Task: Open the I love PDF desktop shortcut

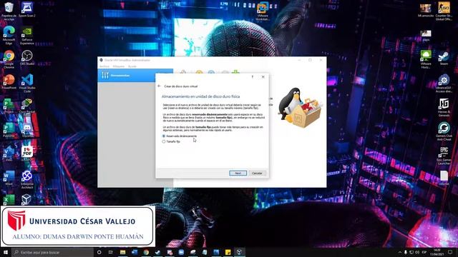Action: click(x=27, y=154)
